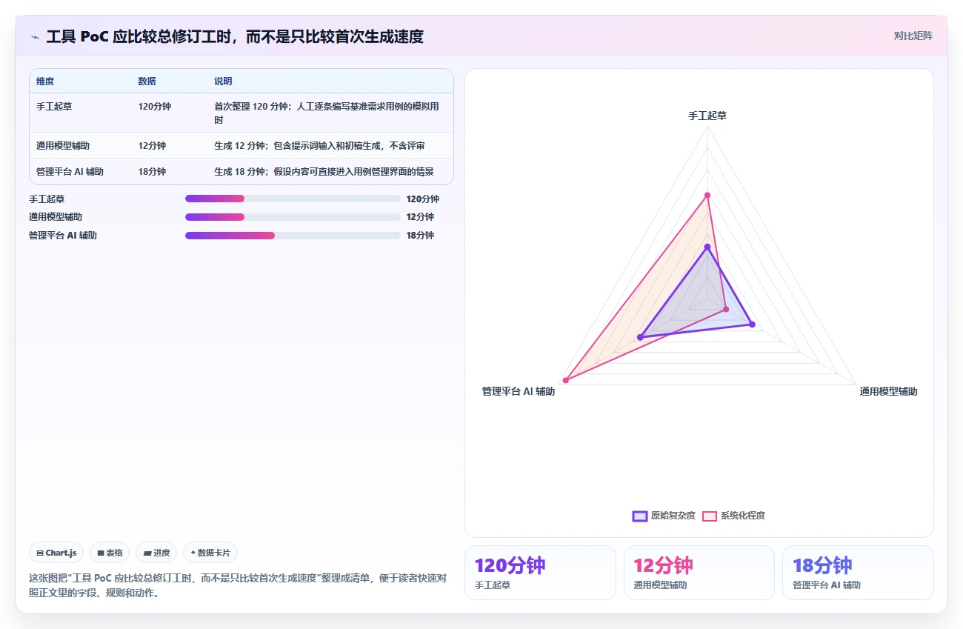Select the 数据 column header
The width and height of the screenshot is (963, 629).
click(147, 81)
